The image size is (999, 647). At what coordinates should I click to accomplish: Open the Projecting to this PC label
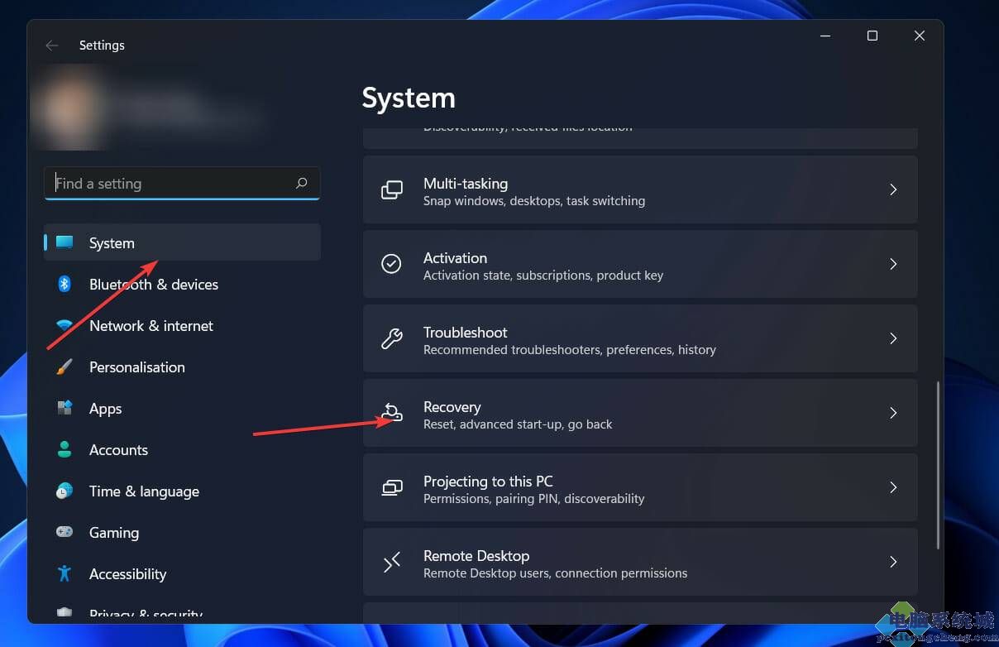coord(488,482)
